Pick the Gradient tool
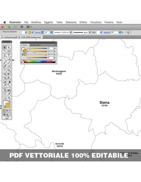The width and height of the screenshot is (141, 182). [9, 82]
